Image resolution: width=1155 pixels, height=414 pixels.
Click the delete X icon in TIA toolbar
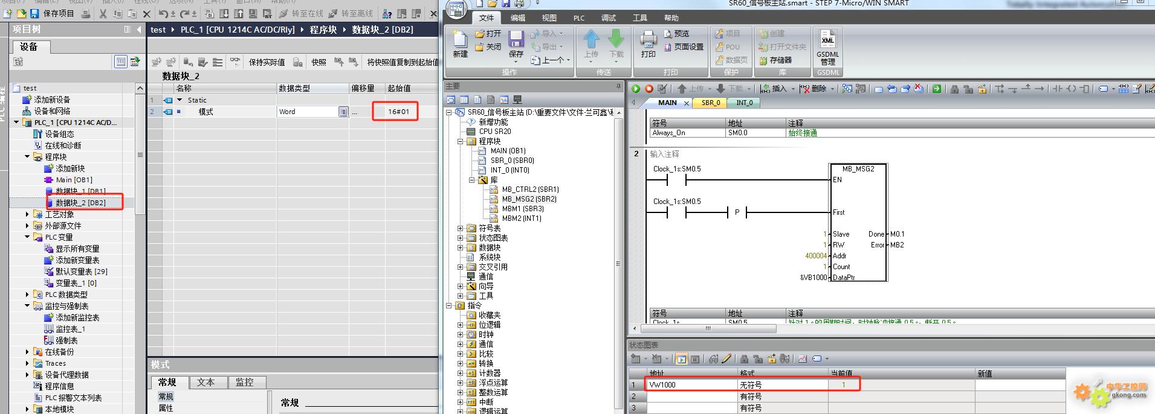pyautogui.click(x=147, y=13)
